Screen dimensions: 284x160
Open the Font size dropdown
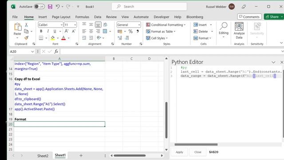(75, 25)
